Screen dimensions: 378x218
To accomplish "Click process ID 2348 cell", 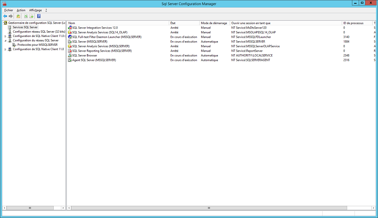I will [346, 55].
